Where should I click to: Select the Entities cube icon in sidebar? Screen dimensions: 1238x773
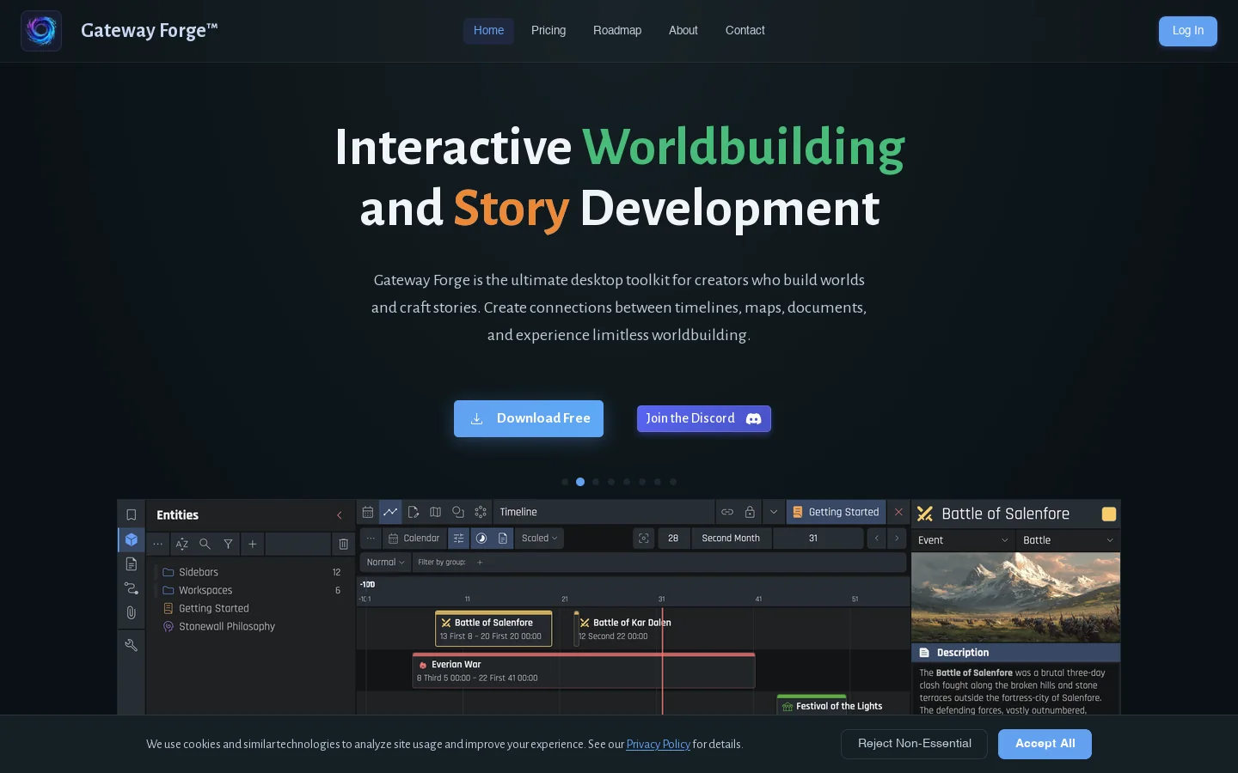coord(132,539)
